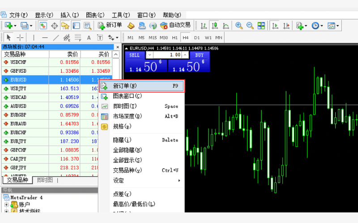This screenshot has width=358, height=223.
Task: Choose 新订单(N) in context menu
Action: 141,86
